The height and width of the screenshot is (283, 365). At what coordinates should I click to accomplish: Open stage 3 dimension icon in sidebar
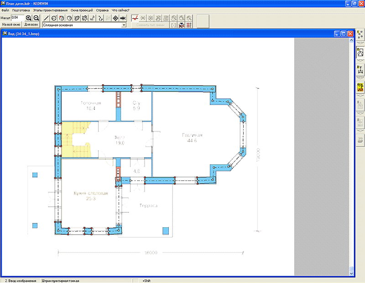(360, 70)
